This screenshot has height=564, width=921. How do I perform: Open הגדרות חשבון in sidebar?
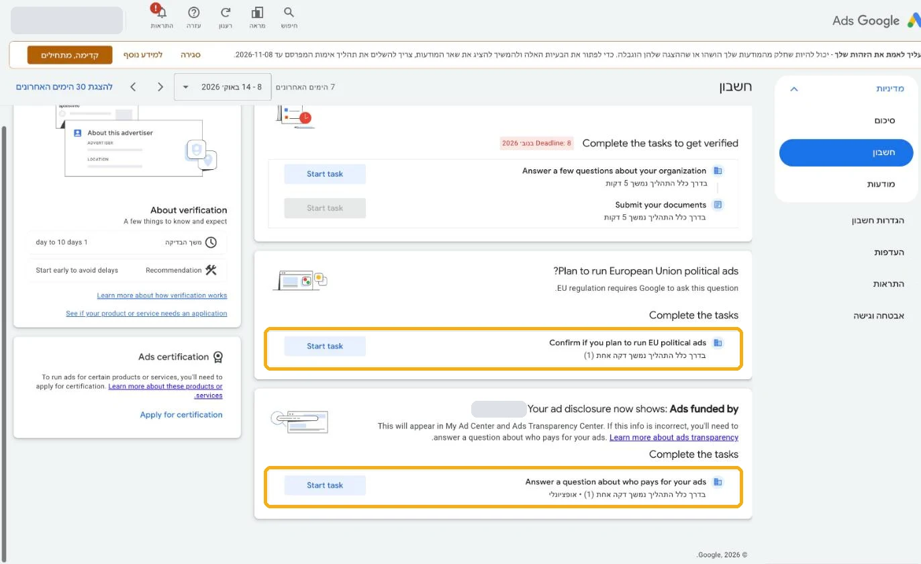[878, 220]
